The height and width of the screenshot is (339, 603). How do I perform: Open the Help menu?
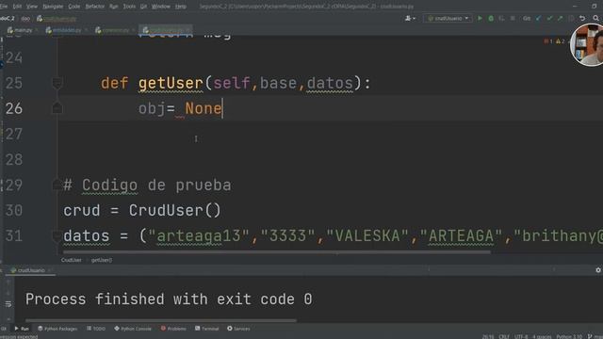[x=181, y=7]
